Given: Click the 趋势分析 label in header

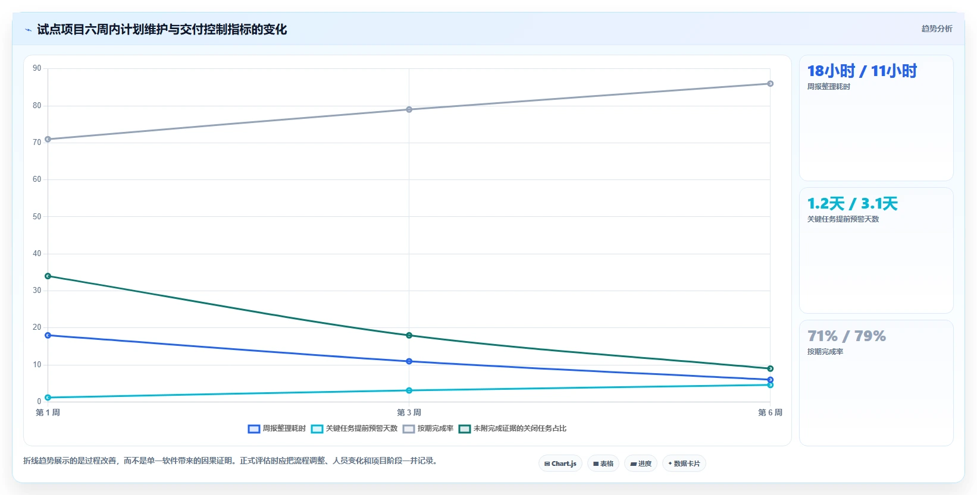Looking at the screenshot, I should [x=937, y=29].
